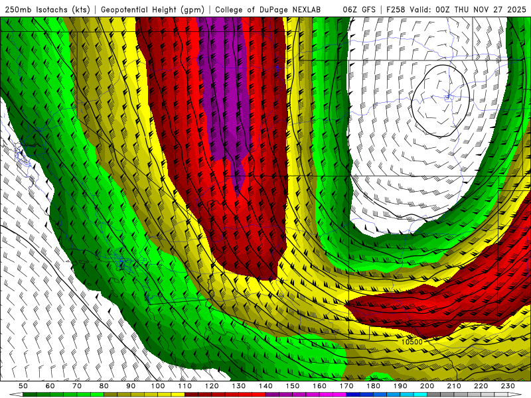Viewport: 531px width, 398px height.
Task: Click the legend value "110"
Action: 185,386
